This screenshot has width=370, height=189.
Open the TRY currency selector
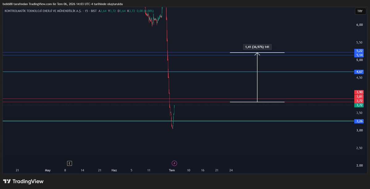click(x=360, y=11)
